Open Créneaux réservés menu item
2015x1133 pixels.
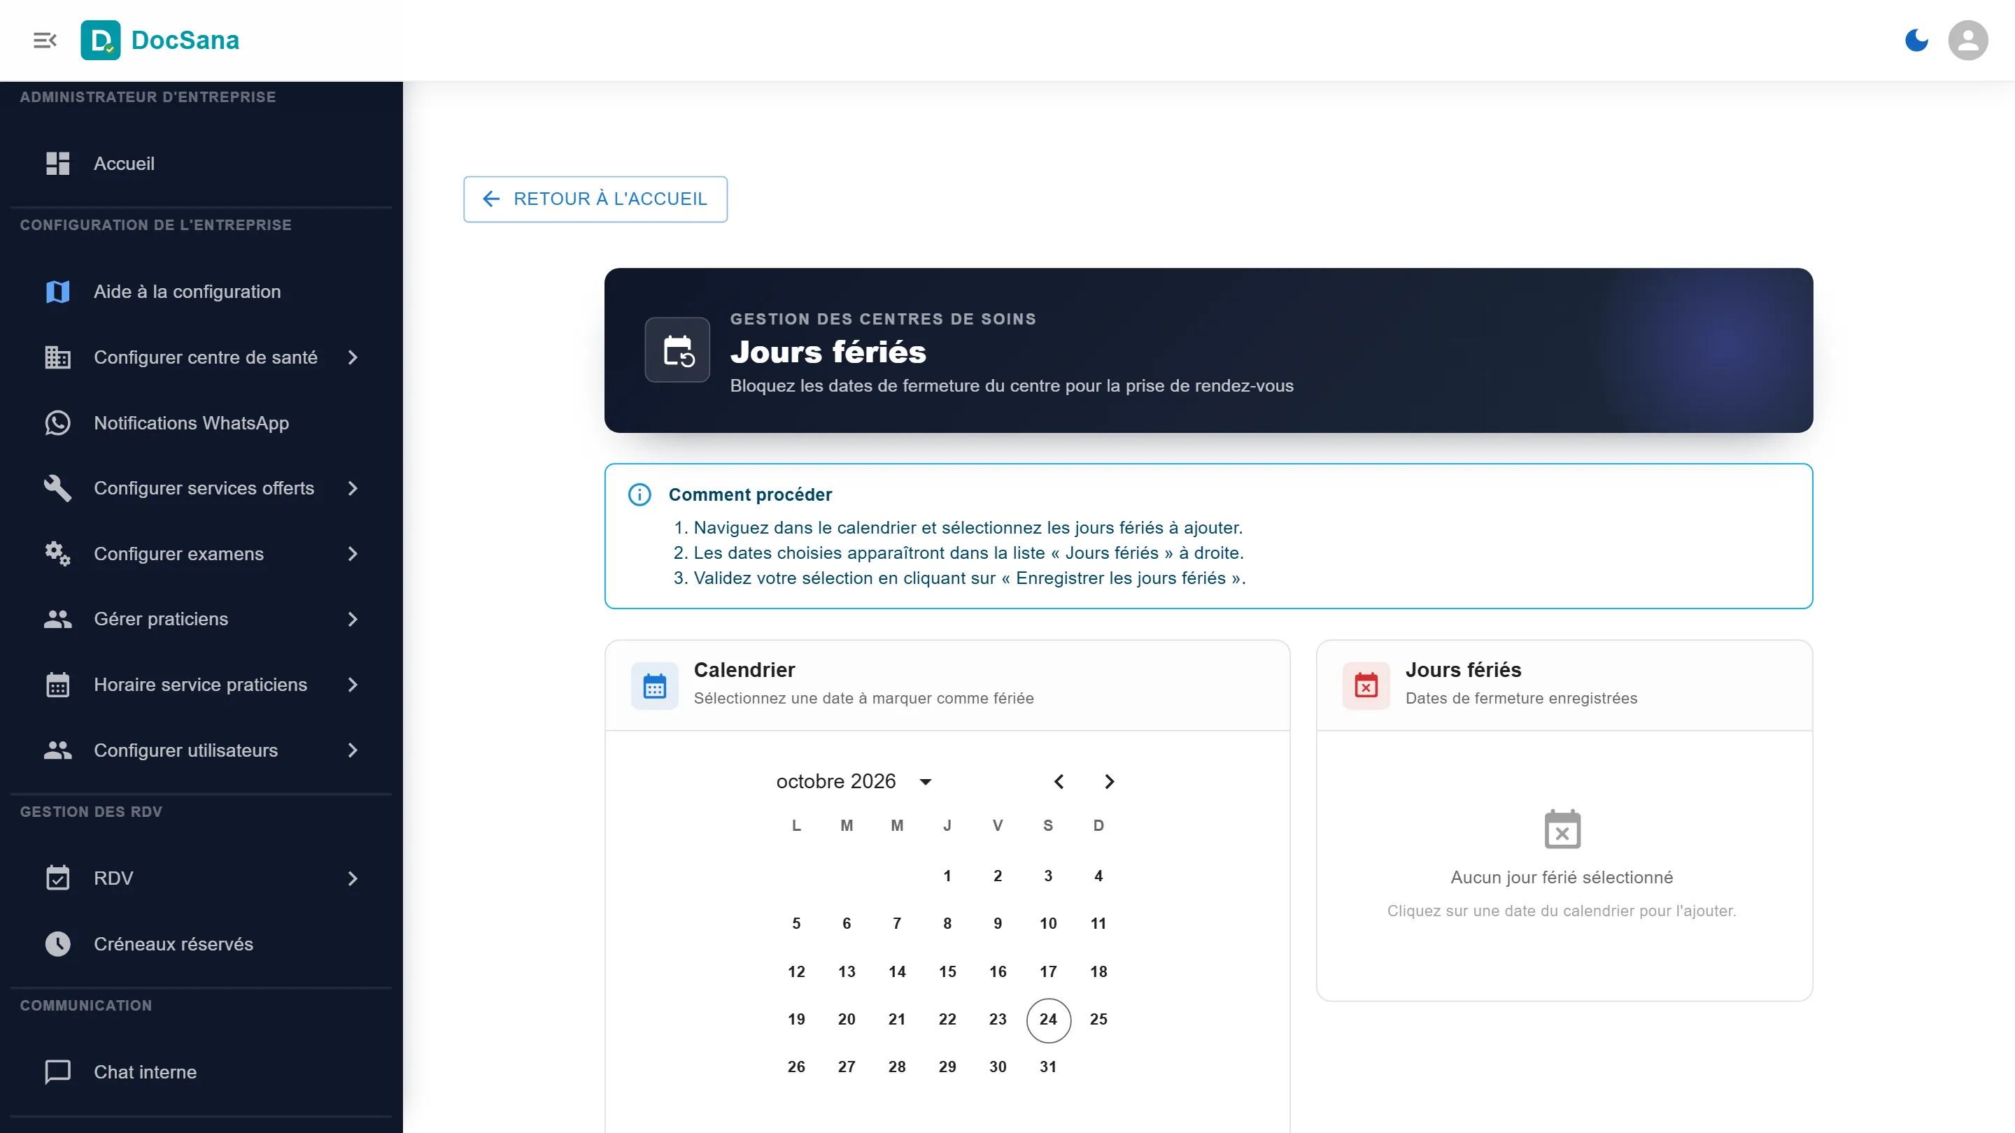tap(201, 943)
